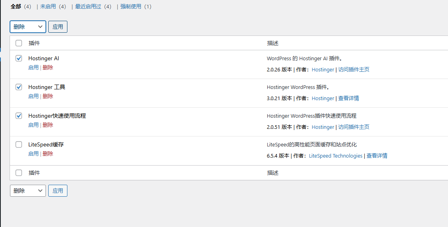Click 删除 under Hostinger 工具
448x227 pixels.
[48, 96]
